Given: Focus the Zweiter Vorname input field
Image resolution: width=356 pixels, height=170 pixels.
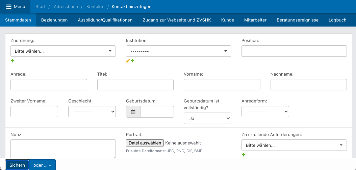Looking at the screenshot, I should coord(34,112).
